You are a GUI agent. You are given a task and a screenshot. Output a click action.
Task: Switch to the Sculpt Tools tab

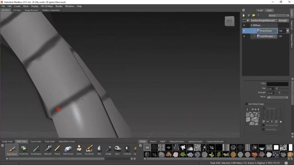pyautogui.click(x=7, y=142)
